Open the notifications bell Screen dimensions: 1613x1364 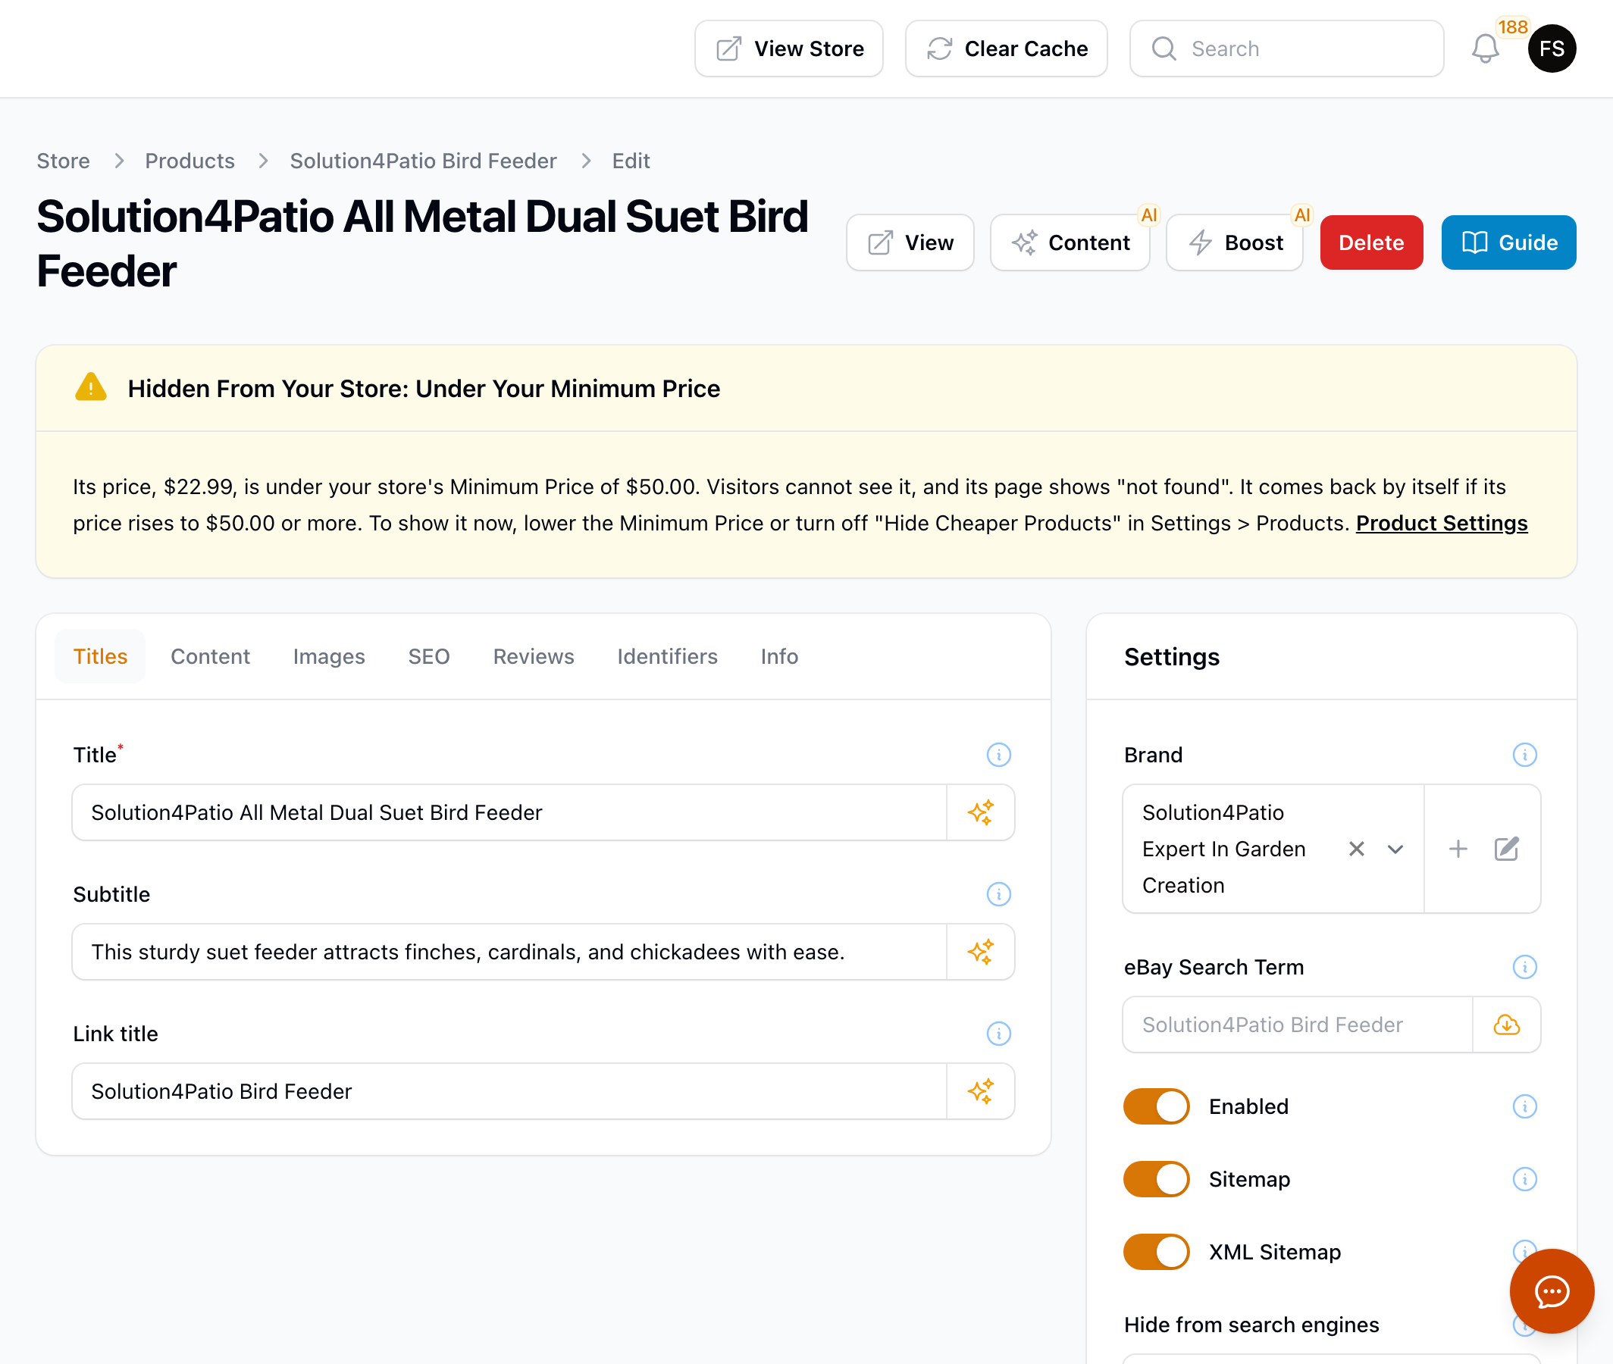pyautogui.click(x=1485, y=48)
